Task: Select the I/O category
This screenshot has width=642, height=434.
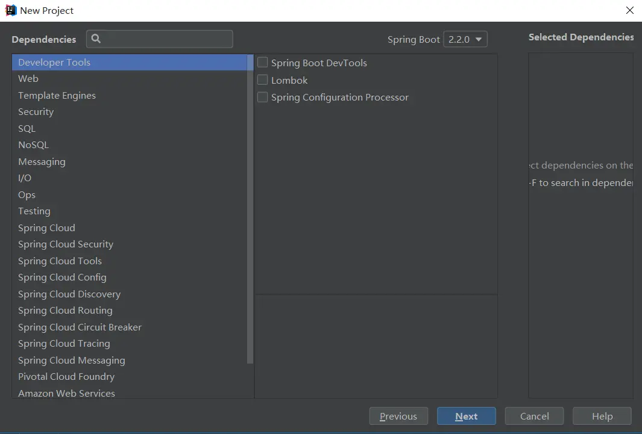Action: click(x=130, y=178)
